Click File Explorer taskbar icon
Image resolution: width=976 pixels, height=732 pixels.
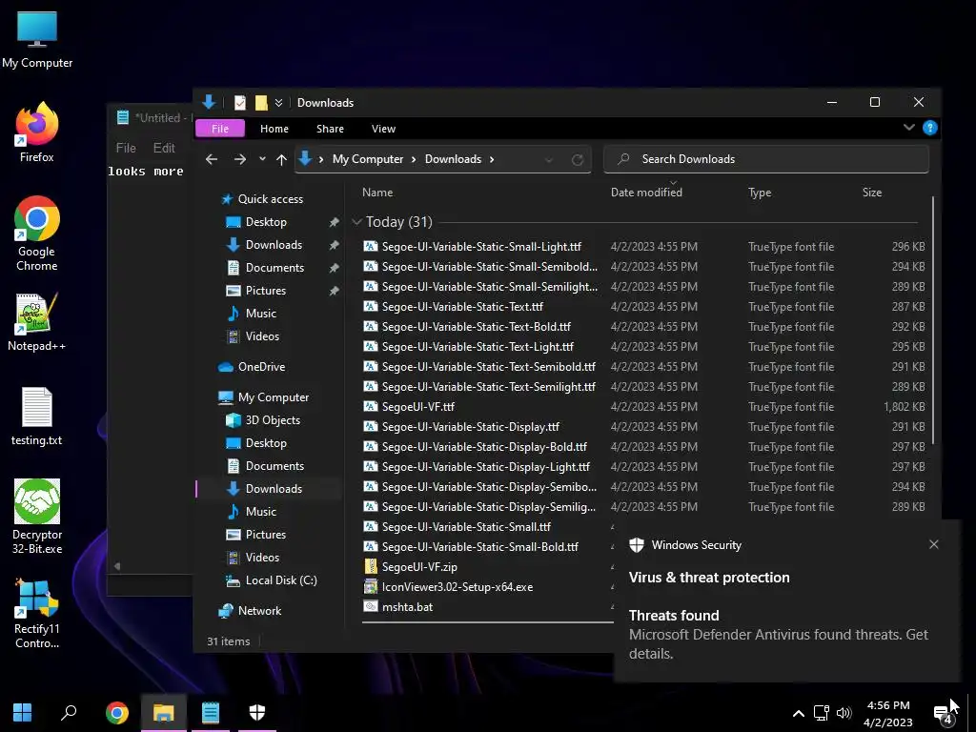pos(164,712)
